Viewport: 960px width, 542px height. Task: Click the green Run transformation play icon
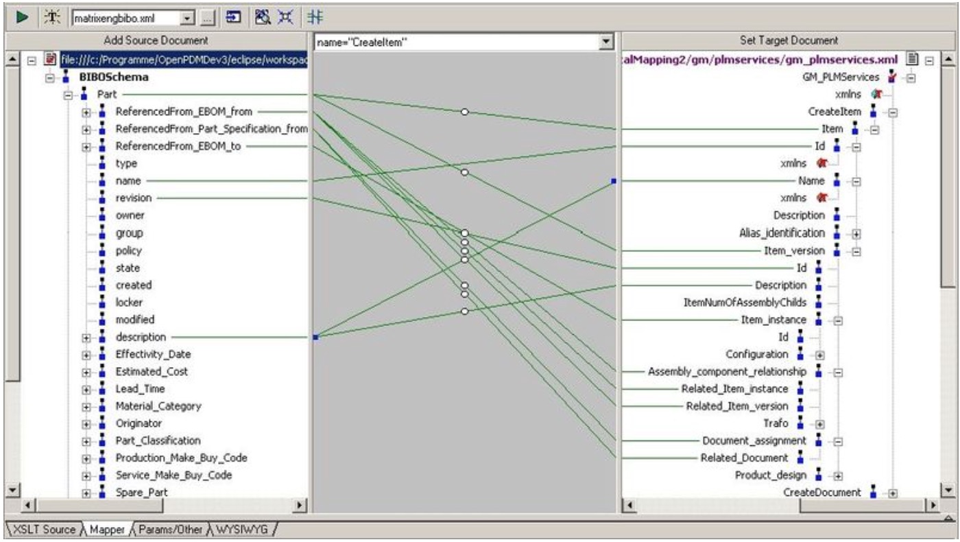[22, 17]
